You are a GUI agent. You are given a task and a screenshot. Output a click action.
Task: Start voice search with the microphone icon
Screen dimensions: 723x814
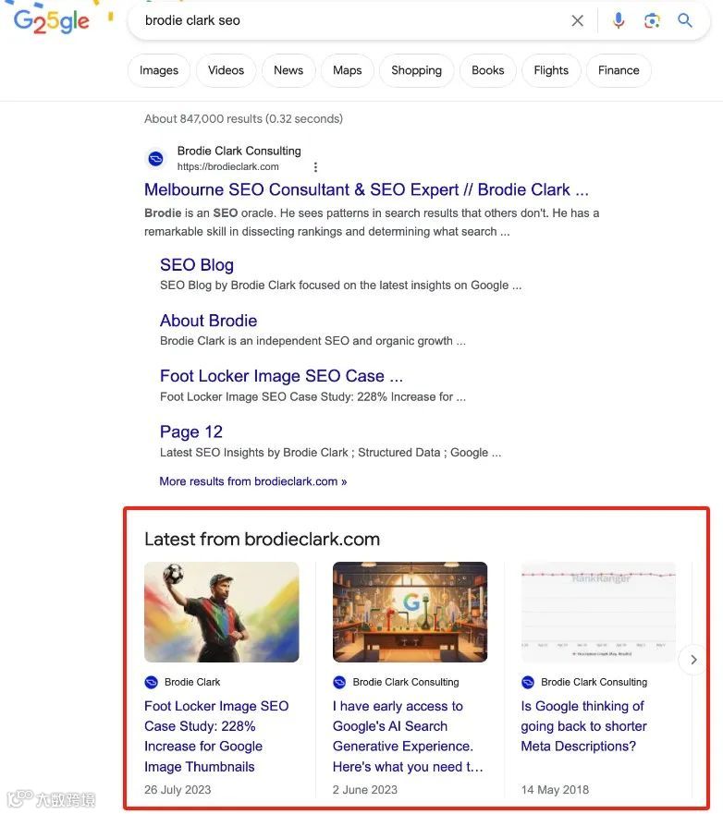tap(619, 20)
